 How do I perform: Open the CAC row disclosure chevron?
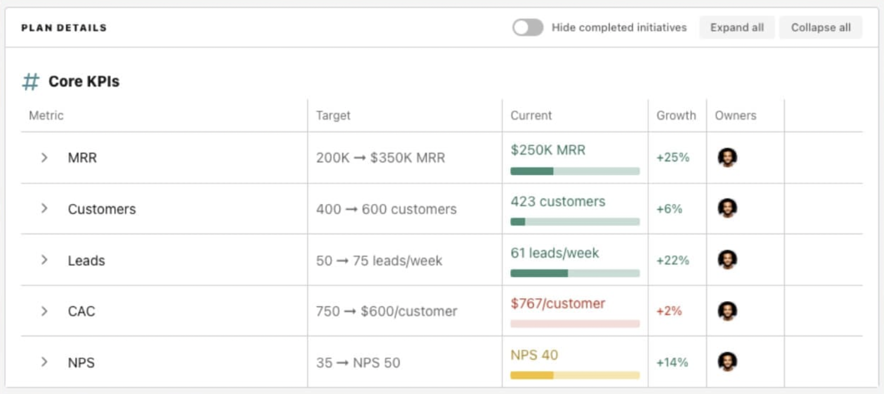[44, 311]
